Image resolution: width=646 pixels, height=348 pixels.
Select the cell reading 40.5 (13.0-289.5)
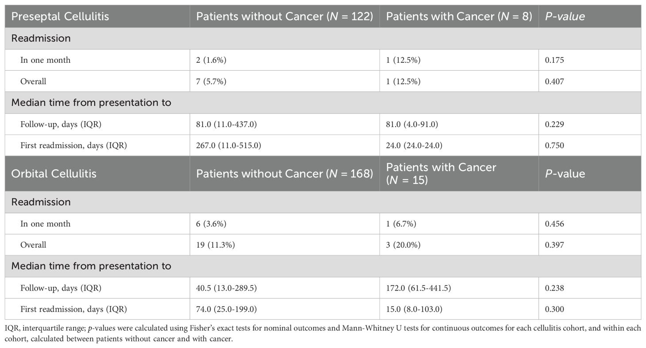(227, 288)
